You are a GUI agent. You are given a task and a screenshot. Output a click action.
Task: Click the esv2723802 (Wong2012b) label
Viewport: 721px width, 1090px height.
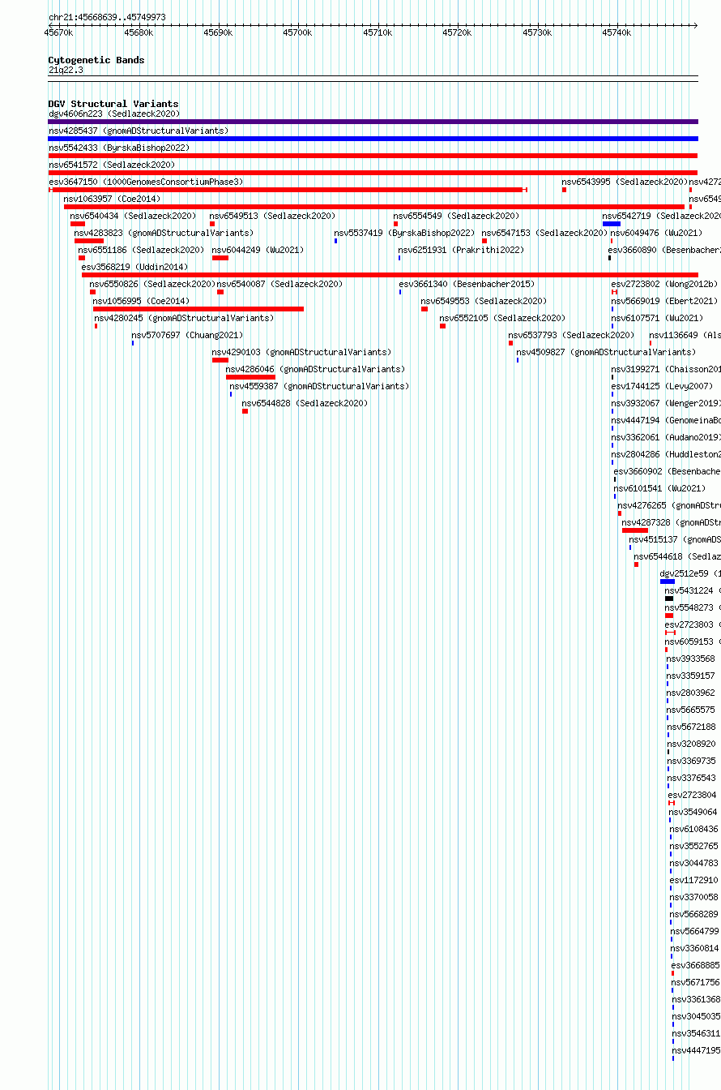point(664,284)
